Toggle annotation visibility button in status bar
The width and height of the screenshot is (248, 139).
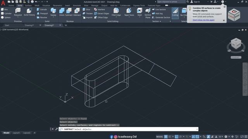click(208, 137)
